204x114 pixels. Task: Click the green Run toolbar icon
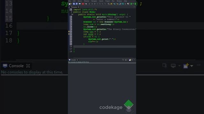click(135, 4)
